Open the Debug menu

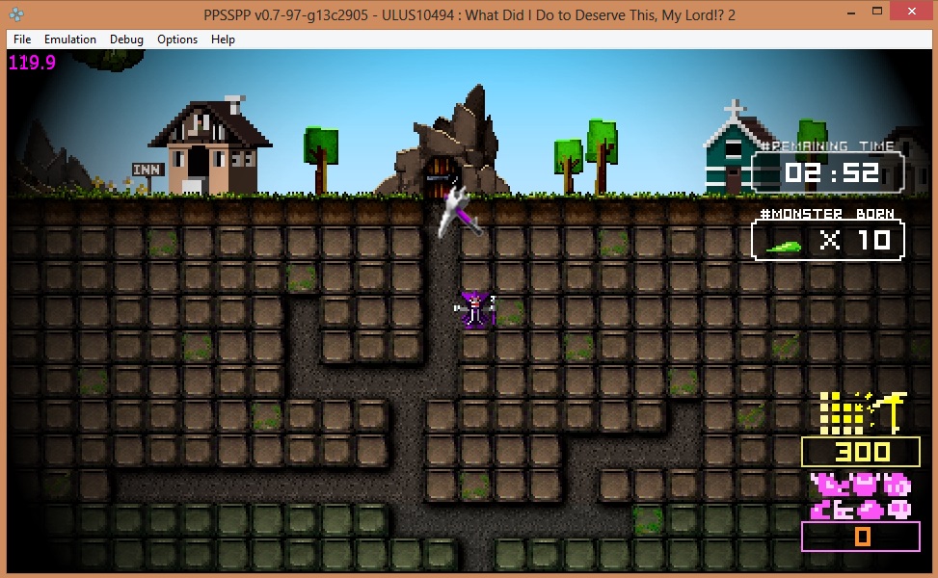click(126, 39)
